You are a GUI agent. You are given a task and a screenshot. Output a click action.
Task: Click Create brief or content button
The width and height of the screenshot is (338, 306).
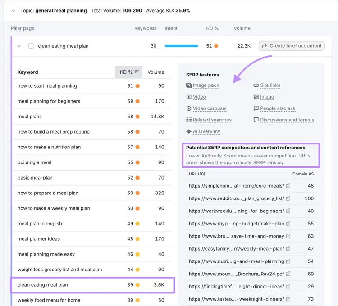tap(292, 46)
